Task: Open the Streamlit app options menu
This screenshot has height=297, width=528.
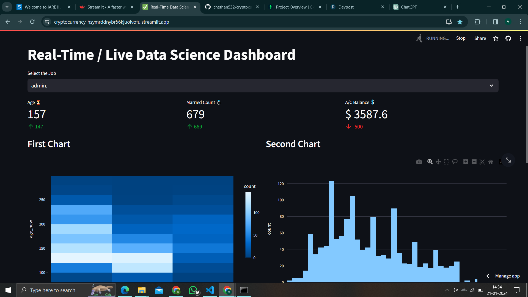Action: coord(520,38)
